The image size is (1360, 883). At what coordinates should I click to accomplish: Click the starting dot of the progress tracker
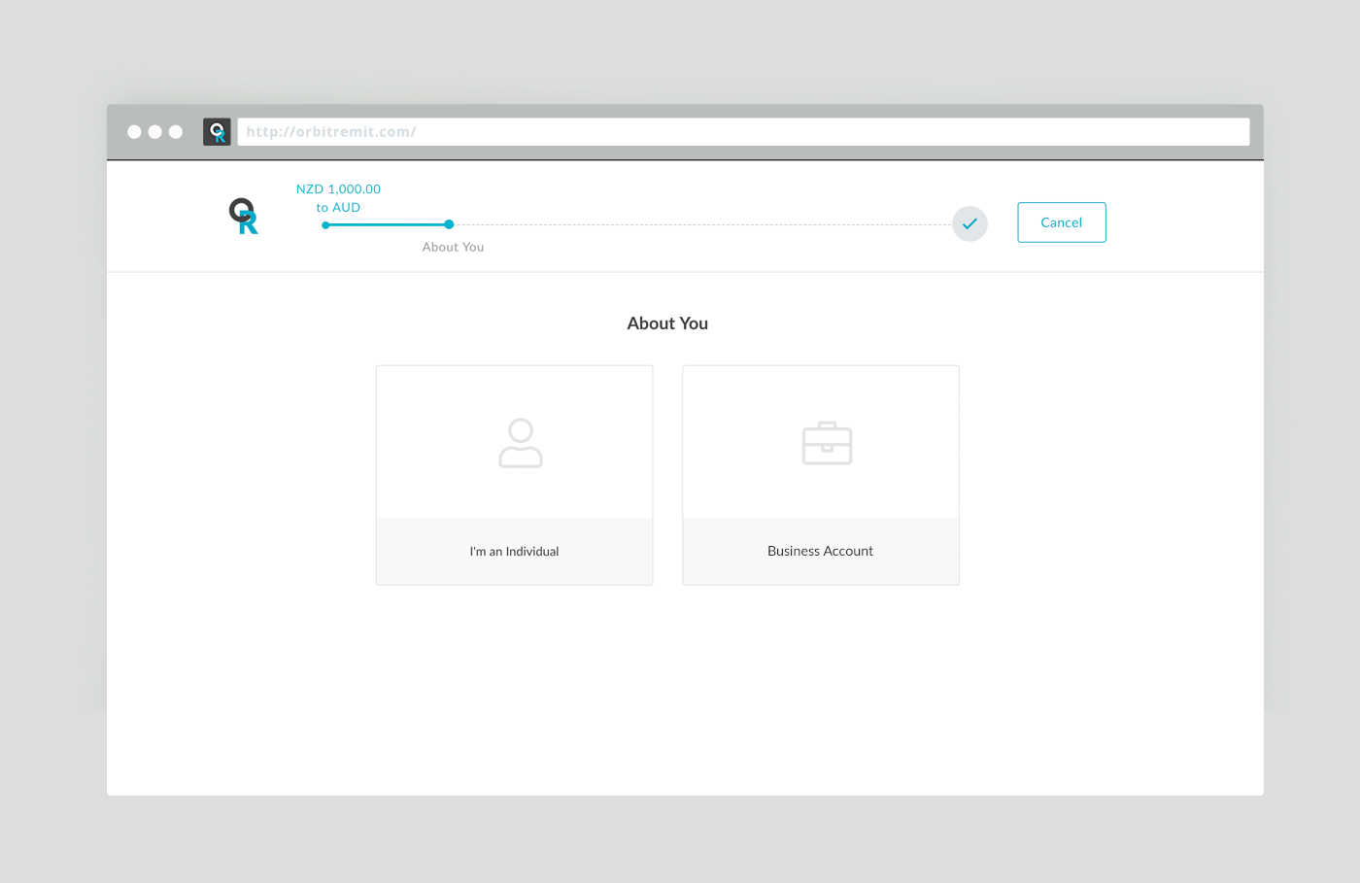pos(323,224)
